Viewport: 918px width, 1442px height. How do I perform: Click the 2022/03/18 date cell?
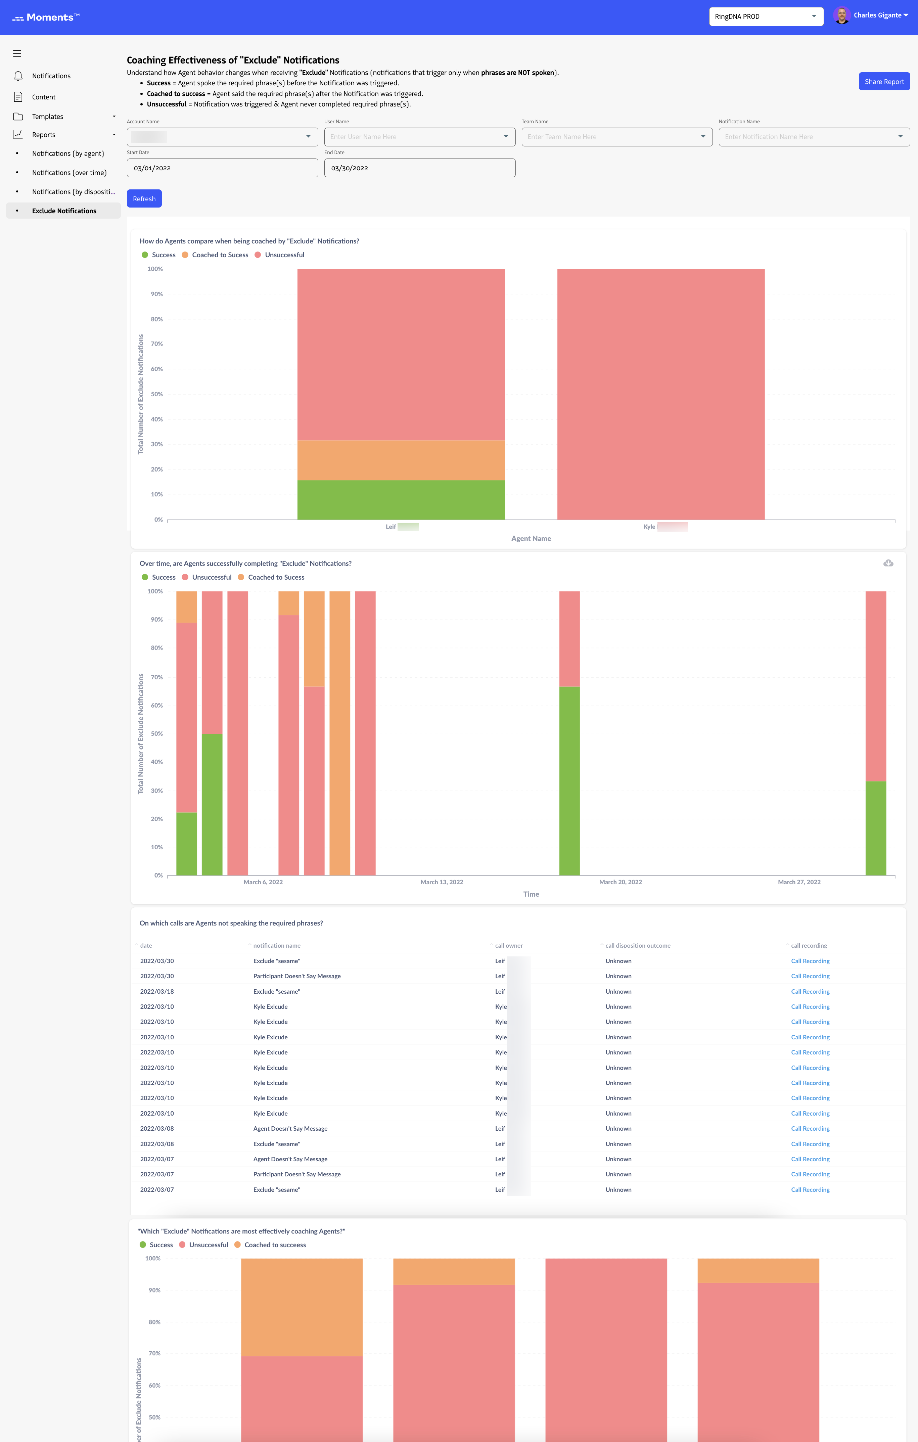[x=157, y=992]
